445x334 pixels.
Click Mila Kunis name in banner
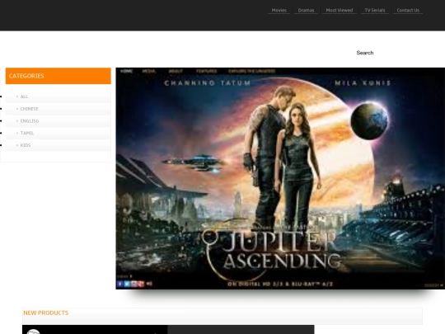point(363,83)
